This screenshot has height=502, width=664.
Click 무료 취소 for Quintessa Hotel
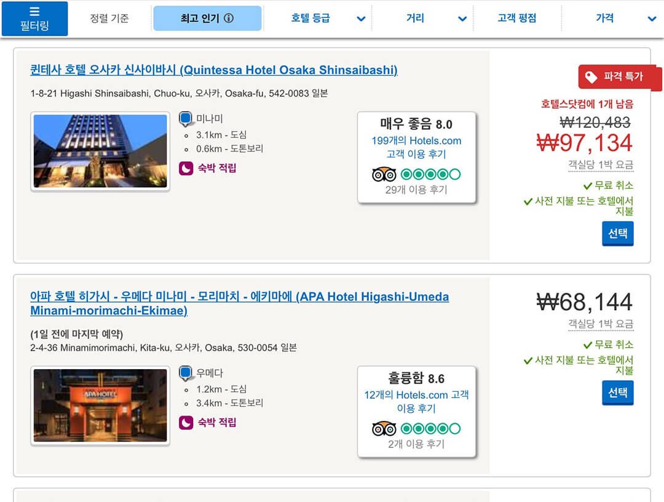coord(609,186)
